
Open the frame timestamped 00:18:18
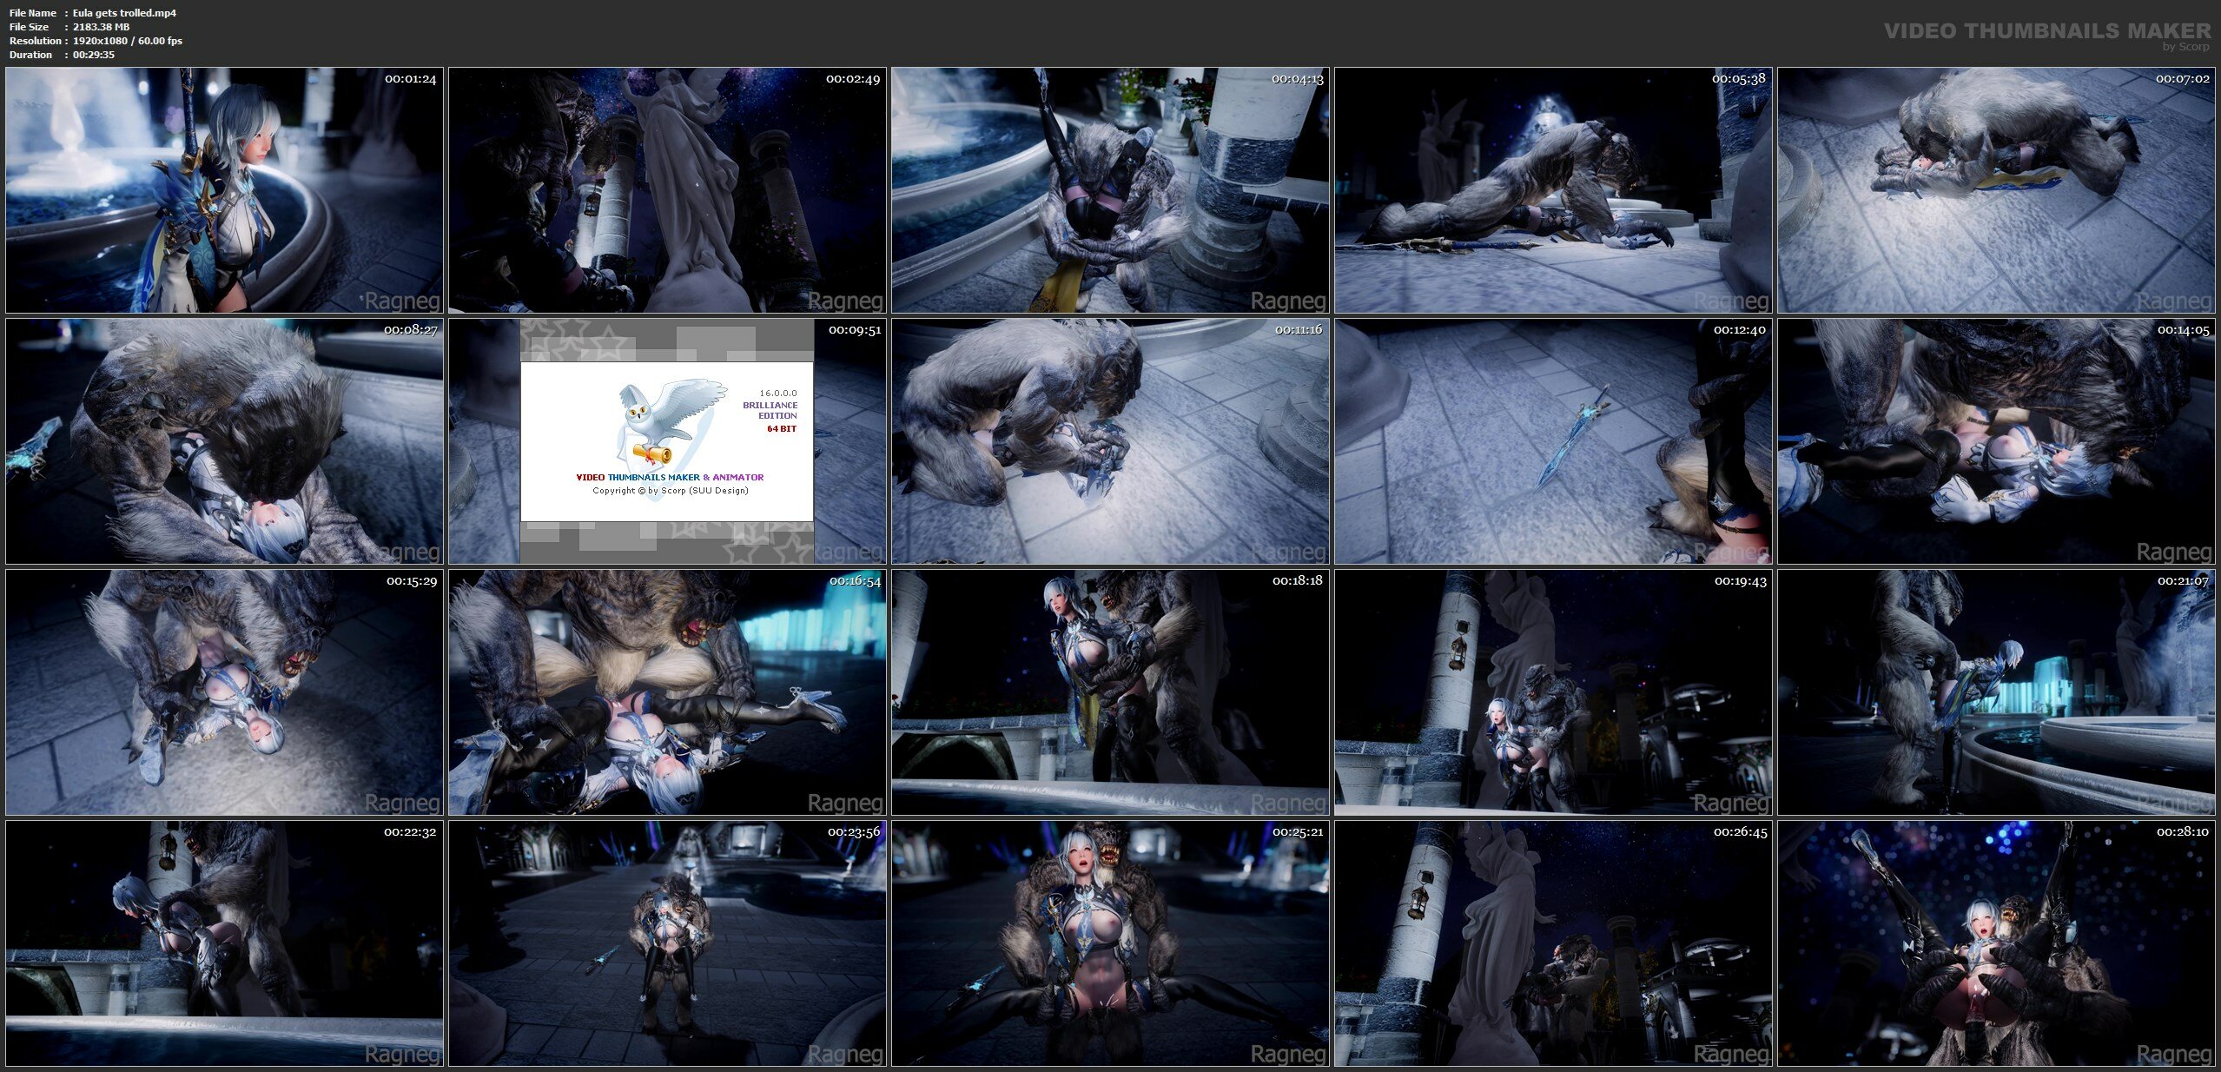(1110, 692)
